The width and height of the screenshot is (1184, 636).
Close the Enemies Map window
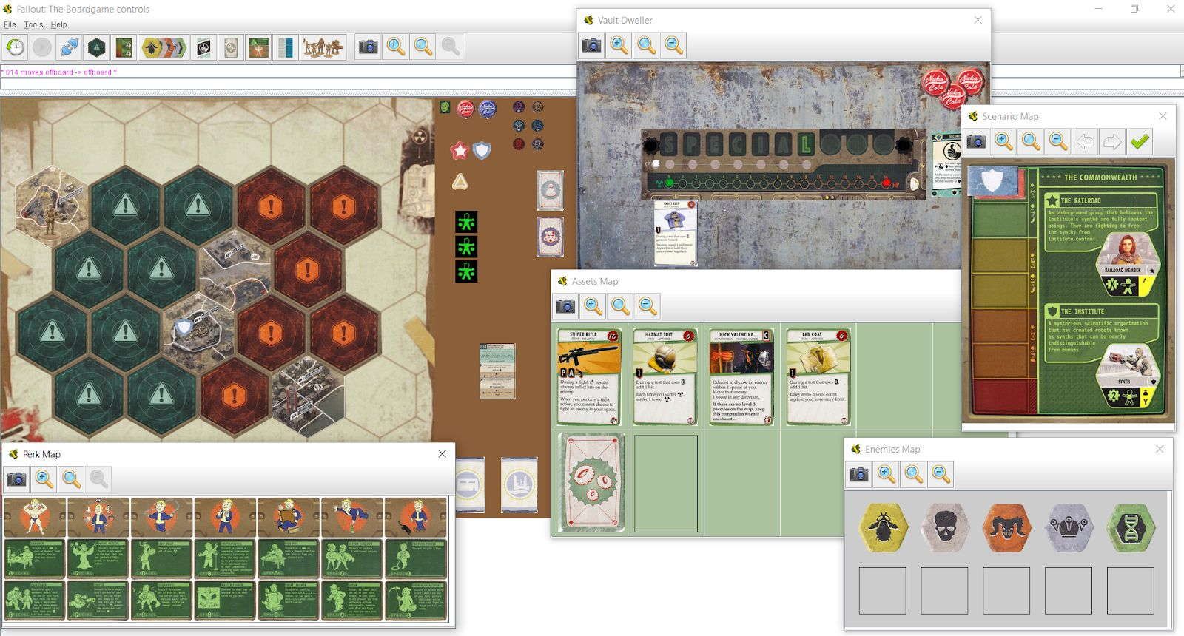pyautogui.click(x=1160, y=449)
